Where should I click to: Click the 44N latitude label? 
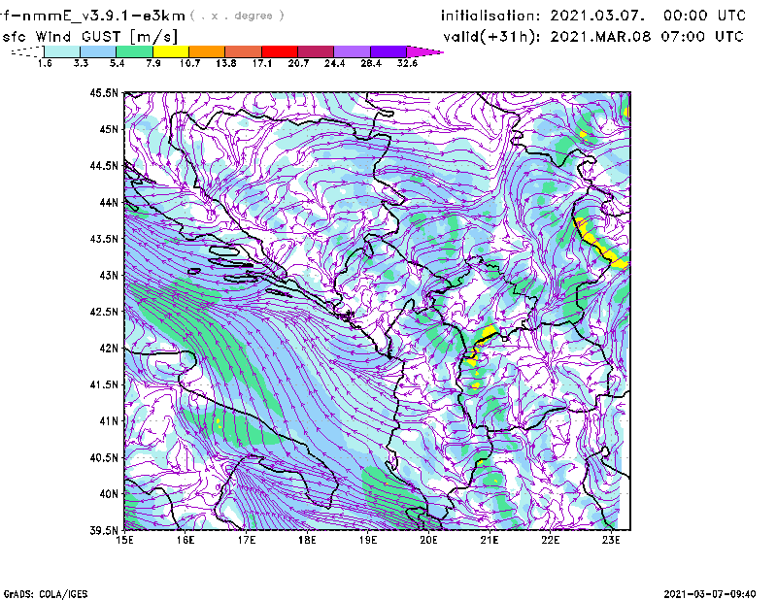point(109,202)
